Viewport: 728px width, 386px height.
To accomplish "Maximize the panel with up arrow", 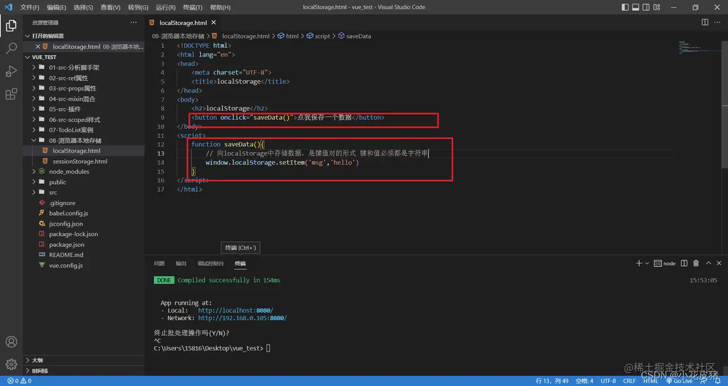I will click(708, 263).
